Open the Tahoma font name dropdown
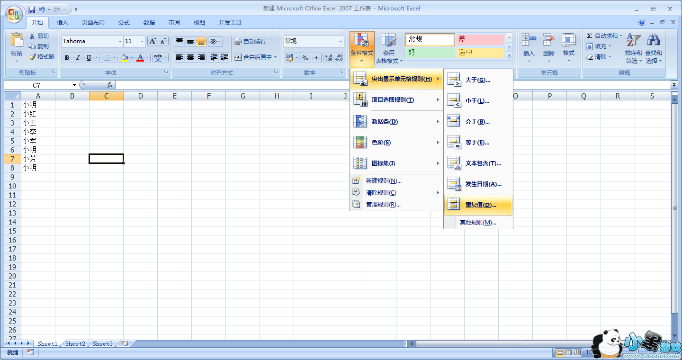682x360 pixels. (x=120, y=42)
